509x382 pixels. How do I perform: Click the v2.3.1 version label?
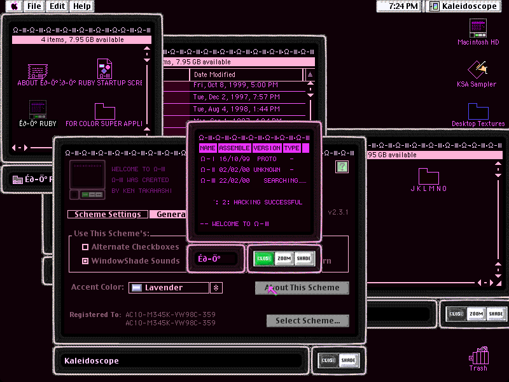[x=338, y=213]
